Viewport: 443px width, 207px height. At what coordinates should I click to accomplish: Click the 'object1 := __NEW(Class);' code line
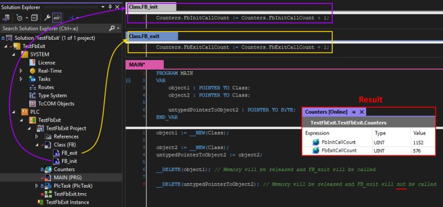tap(193, 133)
